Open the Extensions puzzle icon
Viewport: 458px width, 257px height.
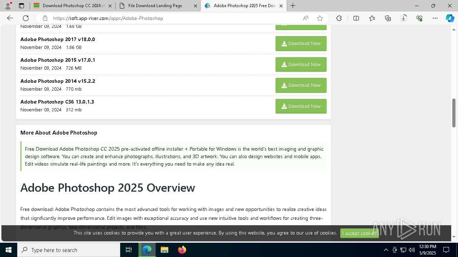click(x=339, y=18)
